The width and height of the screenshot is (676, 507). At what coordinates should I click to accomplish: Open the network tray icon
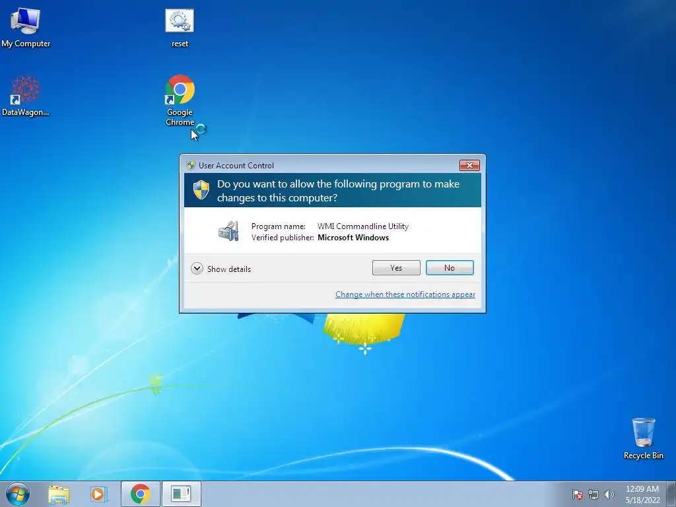(593, 494)
